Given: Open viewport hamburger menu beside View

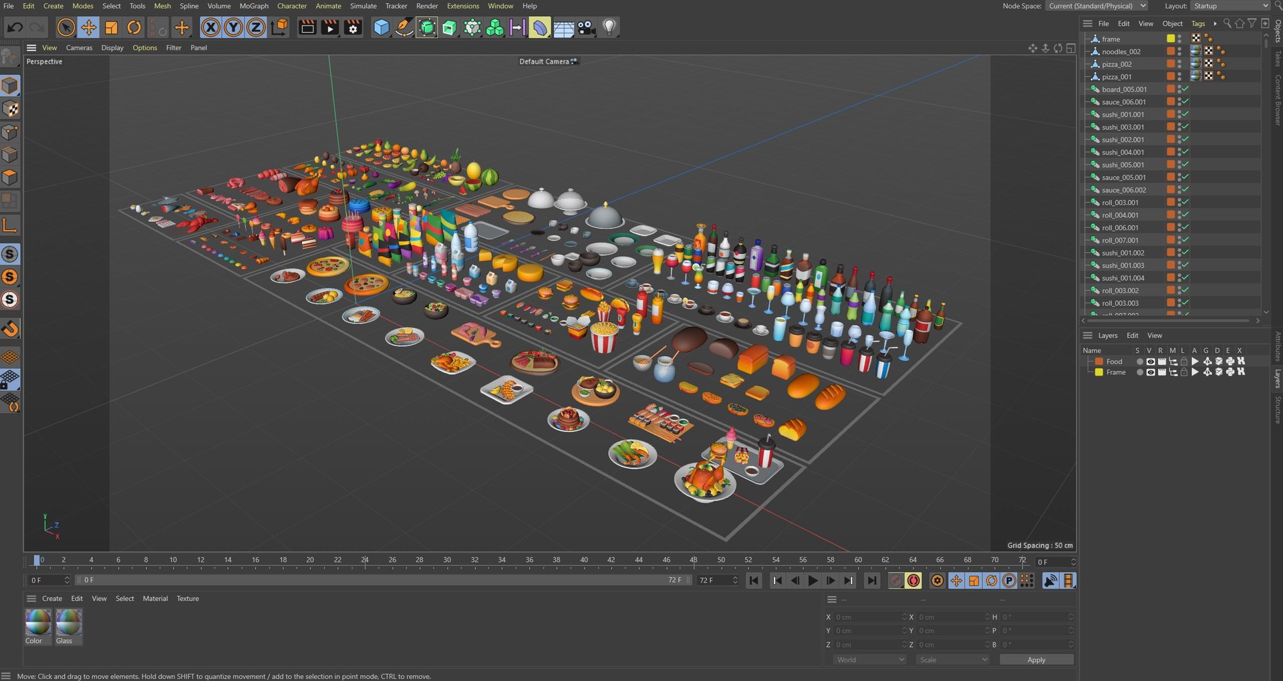Looking at the screenshot, I should pos(31,48).
